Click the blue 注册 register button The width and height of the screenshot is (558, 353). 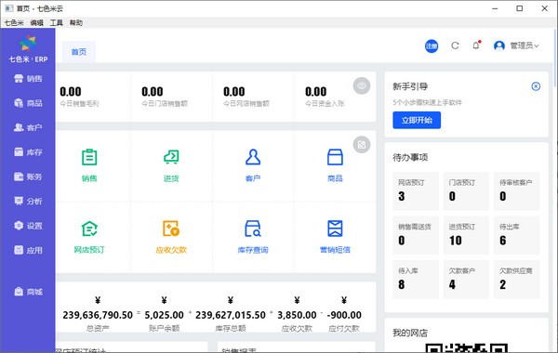[432, 46]
